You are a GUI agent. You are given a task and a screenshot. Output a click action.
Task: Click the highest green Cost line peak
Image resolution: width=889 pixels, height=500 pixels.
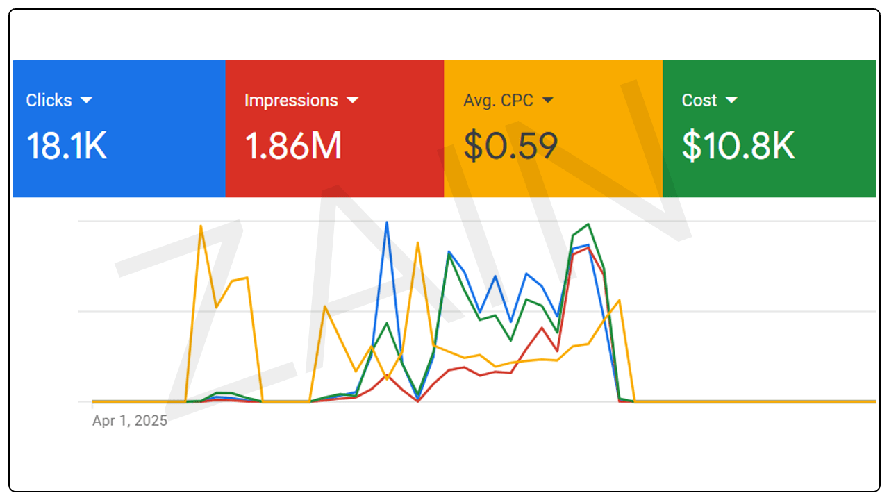click(588, 225)
